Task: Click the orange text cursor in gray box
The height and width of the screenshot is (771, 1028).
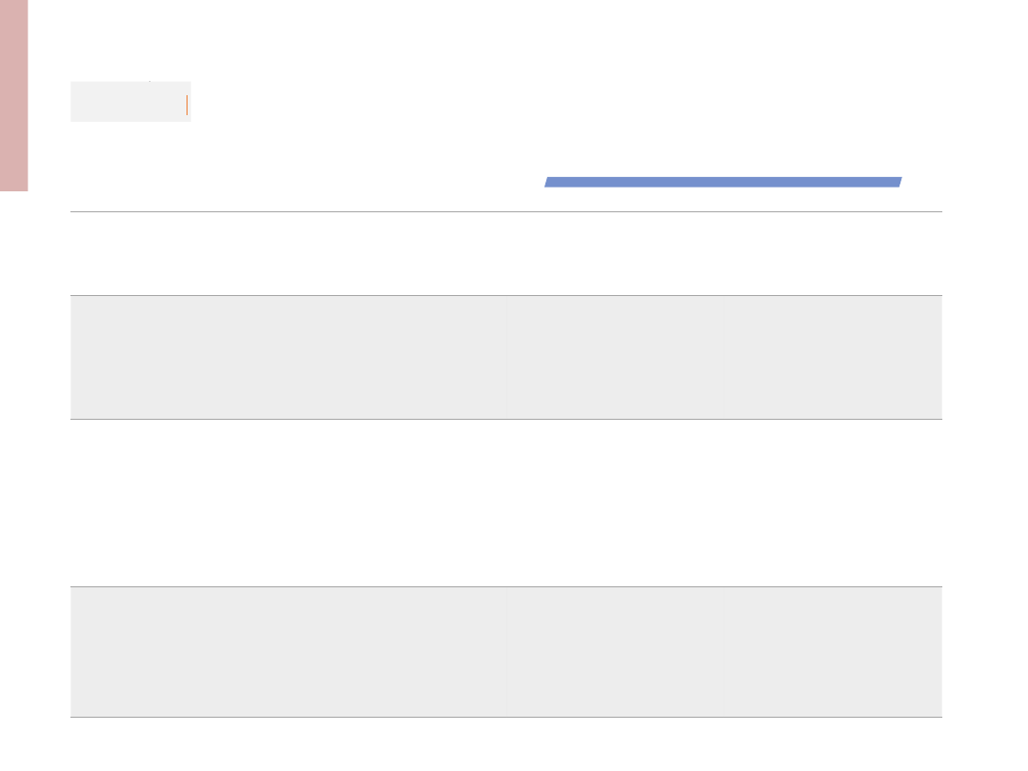Action: click(x=187, y=105)
